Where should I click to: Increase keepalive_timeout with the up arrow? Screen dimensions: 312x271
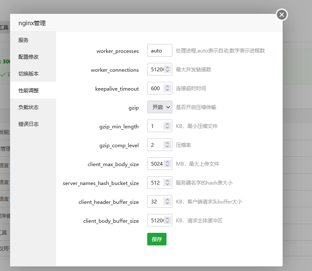pos(167,86)
